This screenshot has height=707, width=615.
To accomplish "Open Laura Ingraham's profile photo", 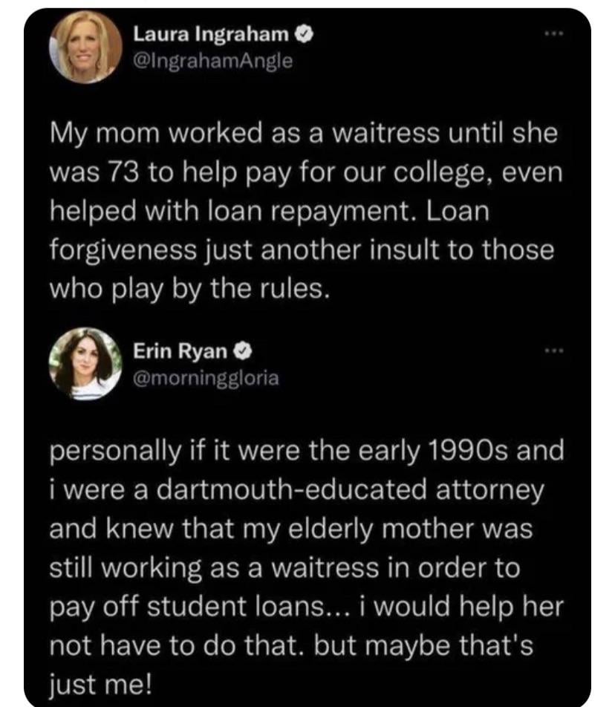I will pyautogui.click(x=85, y=48).
